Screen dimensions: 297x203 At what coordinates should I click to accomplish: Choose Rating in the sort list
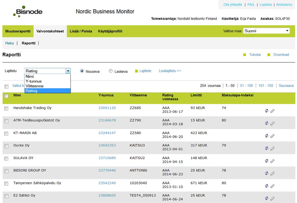point(48,91)
